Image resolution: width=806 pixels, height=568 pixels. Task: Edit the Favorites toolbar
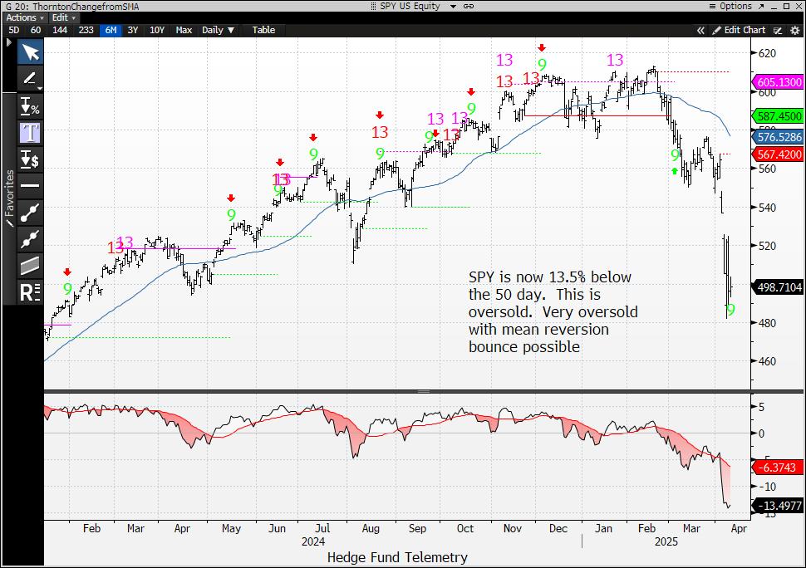coord(10,198)
